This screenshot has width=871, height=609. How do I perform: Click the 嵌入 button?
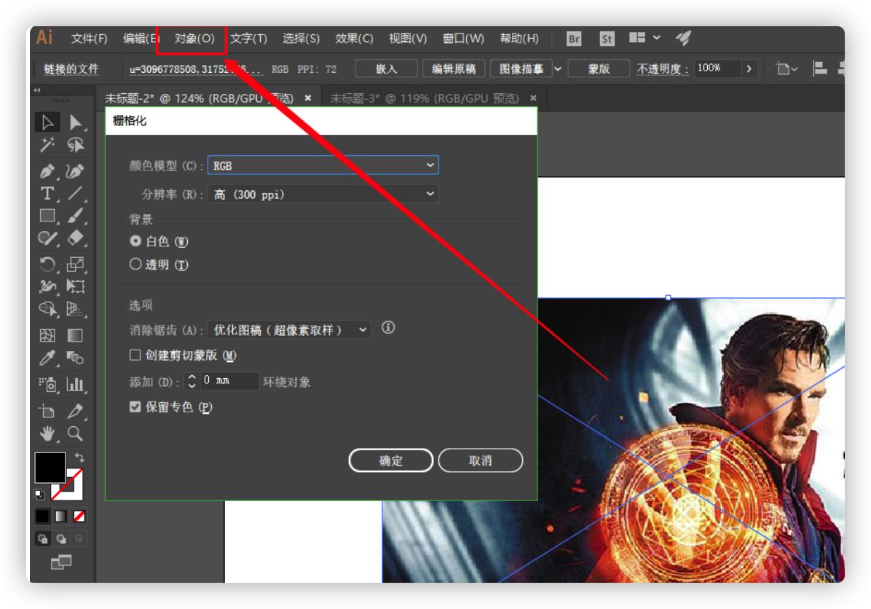387,69
